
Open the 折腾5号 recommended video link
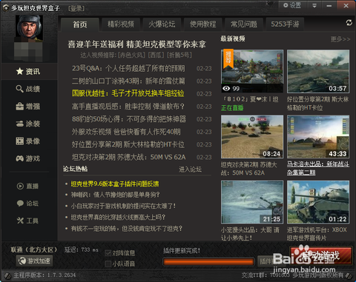click(179, 55)
